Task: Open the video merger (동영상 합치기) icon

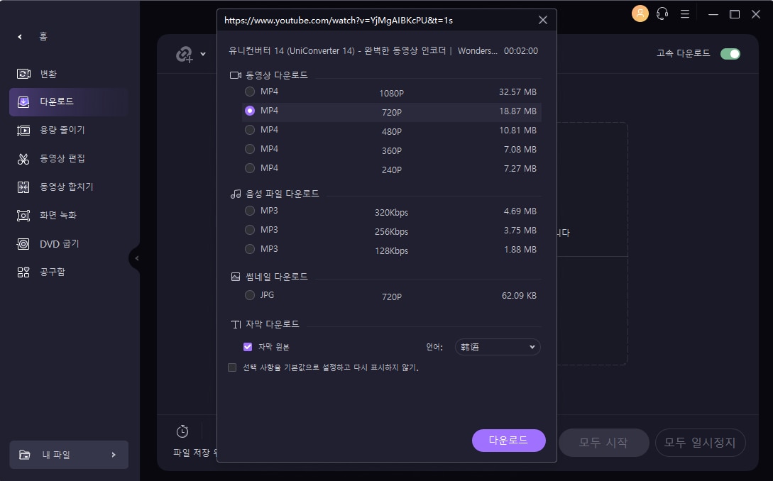Action: (23, 187)
